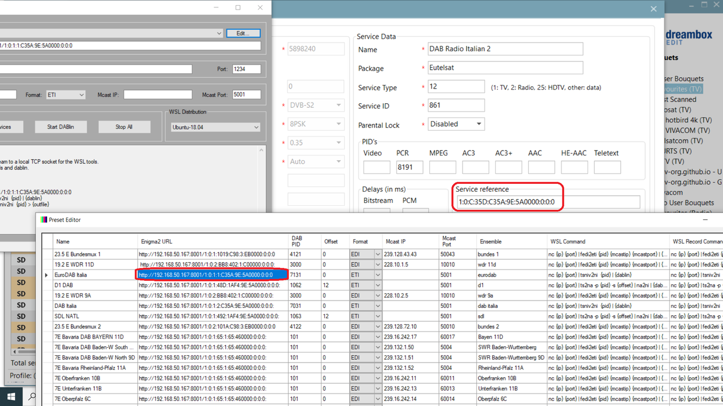Click the Service Type field with 12
This screenshot has height=406, width=723.
pyautogui.click(x=456, y=87)
